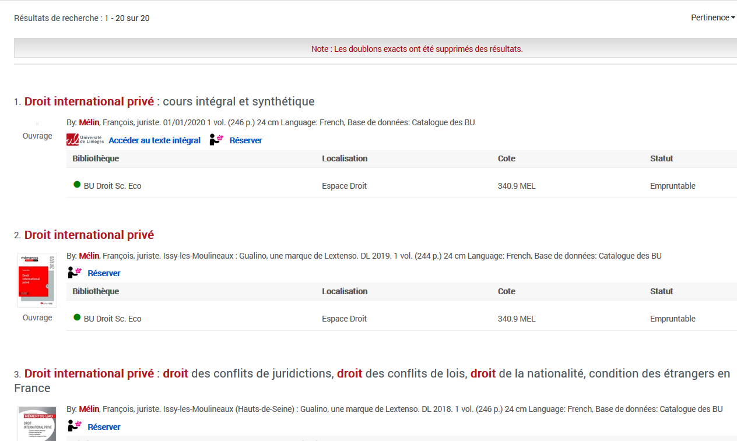Open the Pertinence sort dropdown
Screen dimensions: 737x441
click(713, 17)
